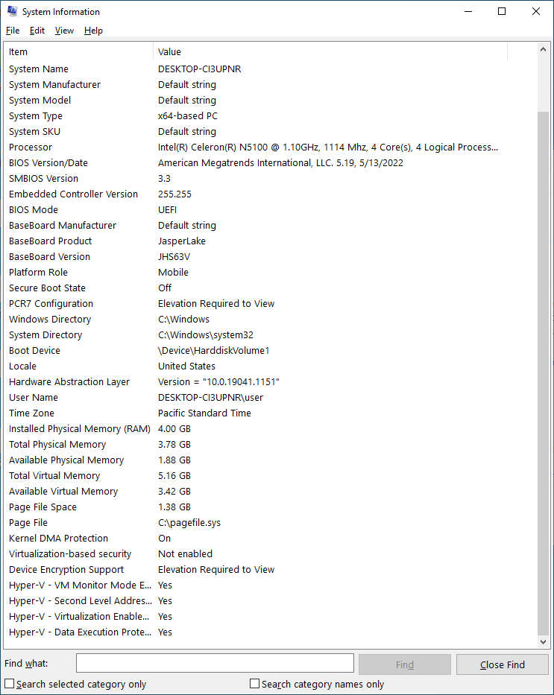Open the View menu
Image resolution: width=554 pixels, height=695 pixels.
tap(64, 31)
